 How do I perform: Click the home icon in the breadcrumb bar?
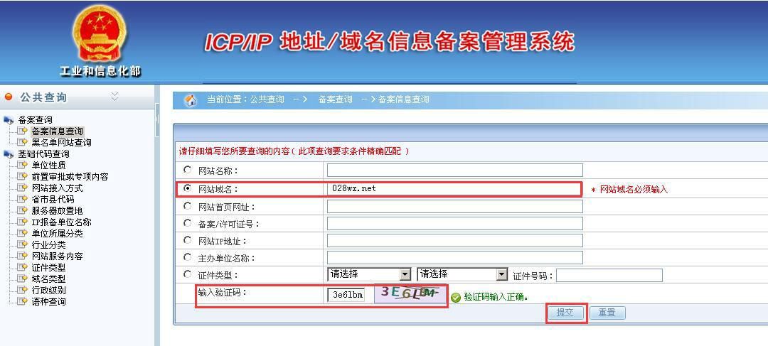click(190, 100)
